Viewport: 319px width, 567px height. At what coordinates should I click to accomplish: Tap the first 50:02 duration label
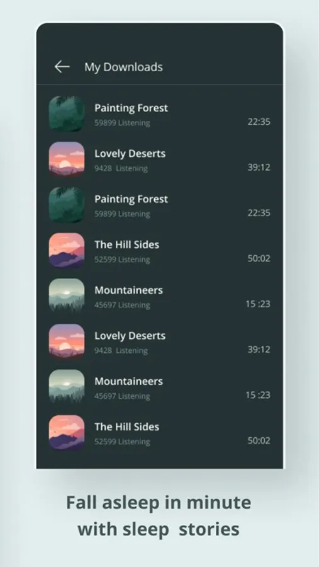tap(259, 258)
